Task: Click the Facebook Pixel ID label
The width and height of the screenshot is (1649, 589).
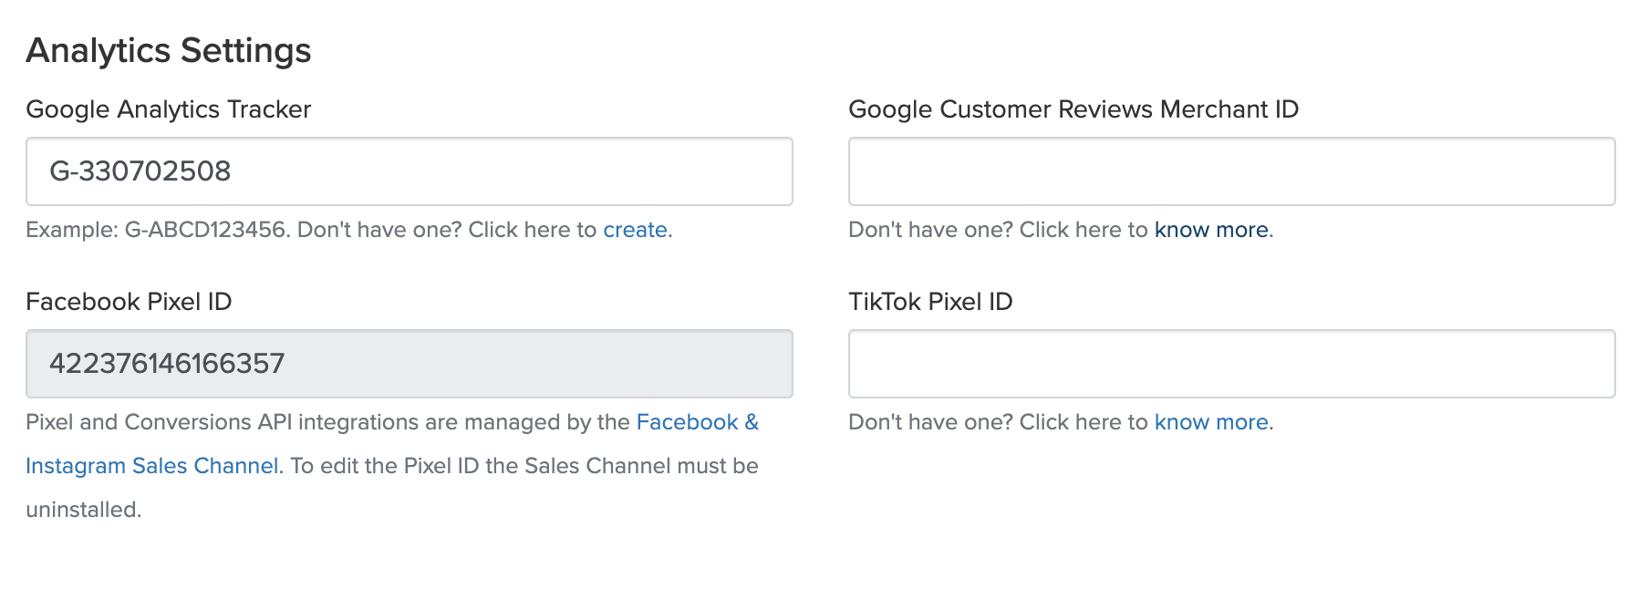Action: (x=129, y=302)
